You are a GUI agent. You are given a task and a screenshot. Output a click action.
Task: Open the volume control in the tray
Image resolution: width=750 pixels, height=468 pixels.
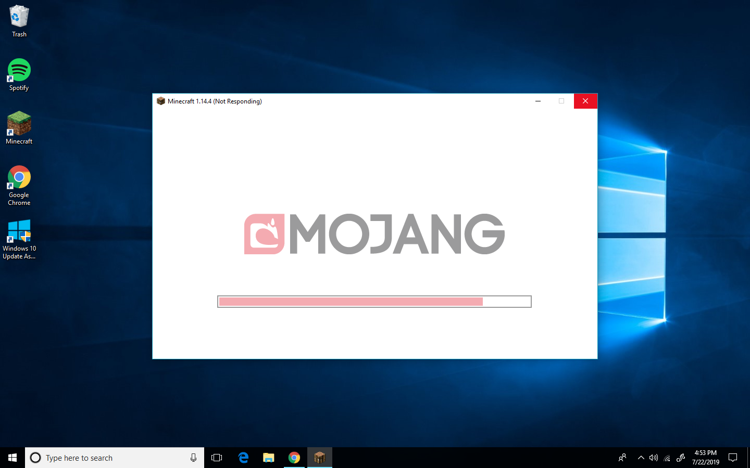point(654,458)
